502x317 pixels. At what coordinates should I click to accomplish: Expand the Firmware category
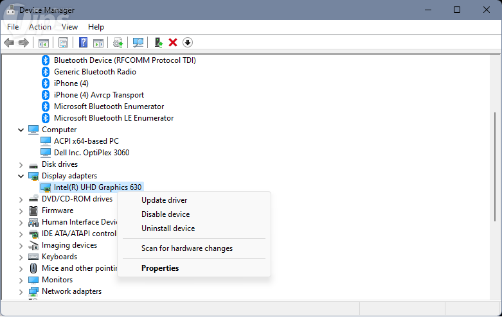(x=21, y=211)
